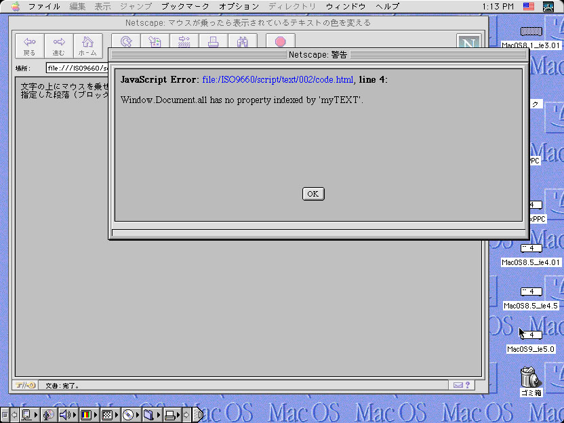
Task: Go to Home (ホーム) in Netscape
Action: (x=88, y=46)
